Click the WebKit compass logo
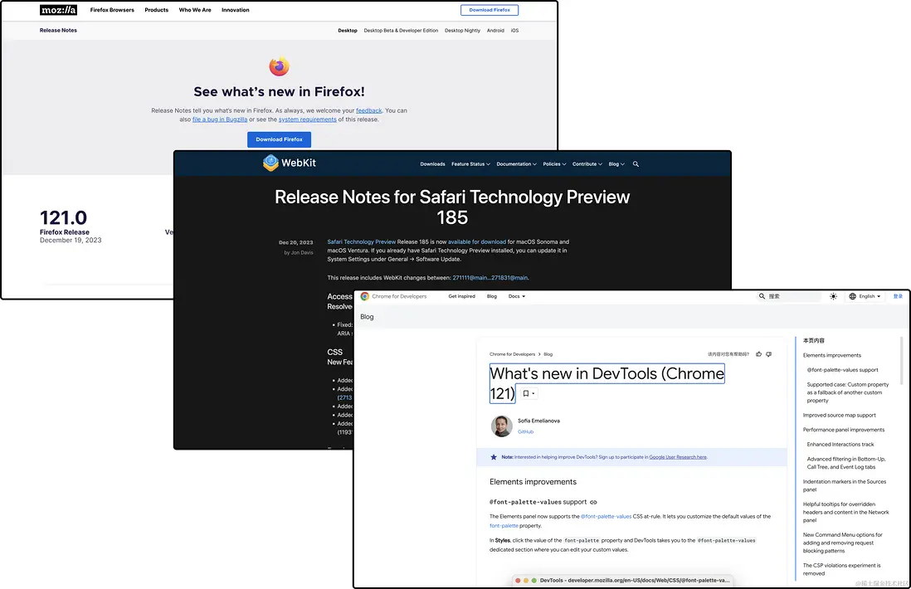The height and width of the screenshot is (589, 911). (270, 163)
